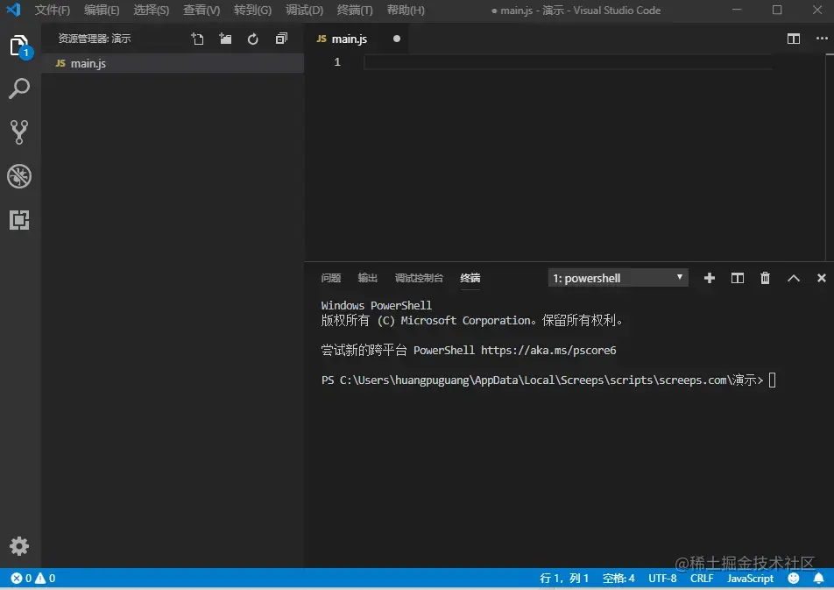834x590 pixels.
Task: Click CRLF line ending selector
Action: pyautogui.click(x=702, y=579)
